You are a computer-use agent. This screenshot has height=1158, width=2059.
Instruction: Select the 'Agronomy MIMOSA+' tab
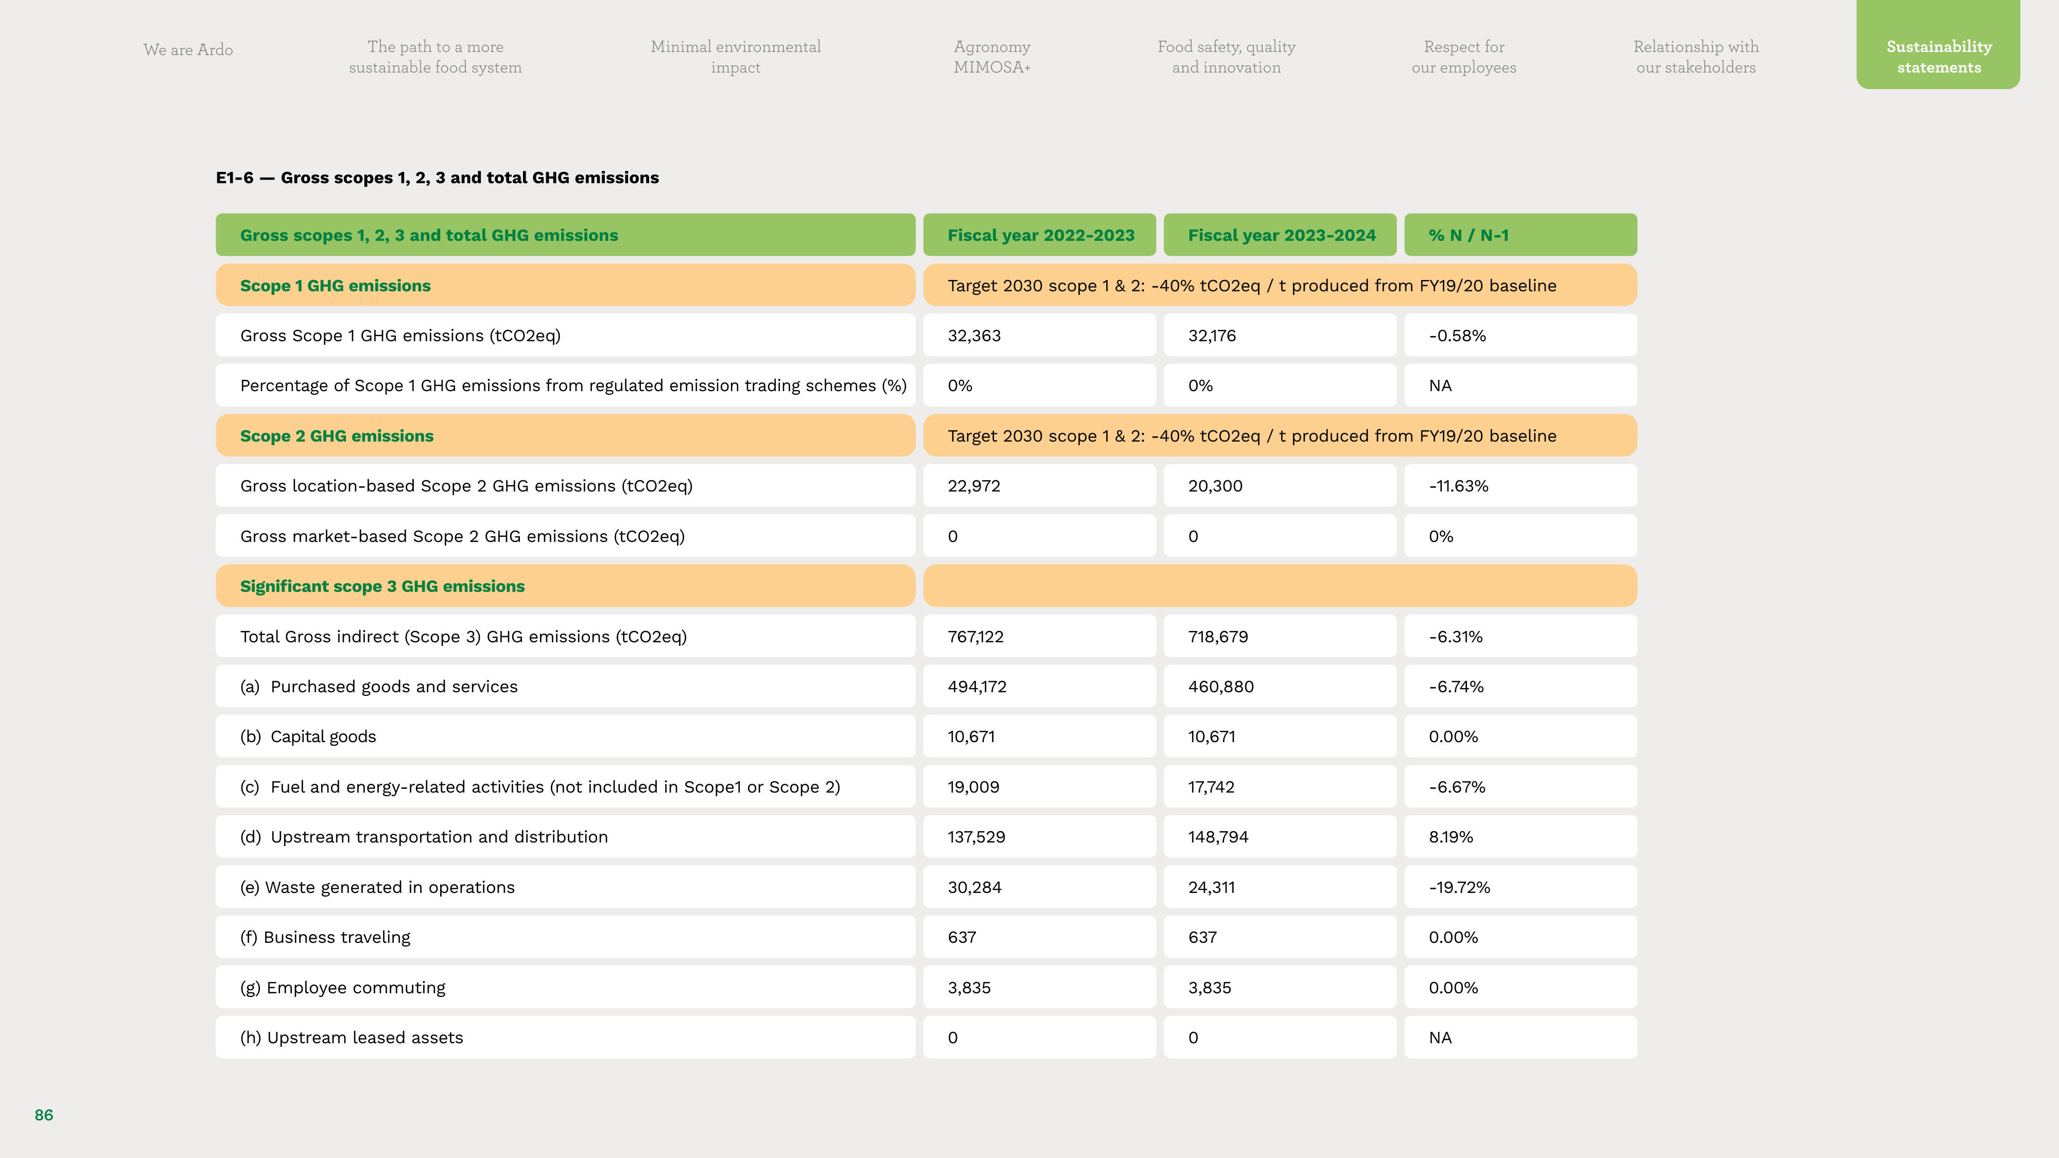coord(992,57)
